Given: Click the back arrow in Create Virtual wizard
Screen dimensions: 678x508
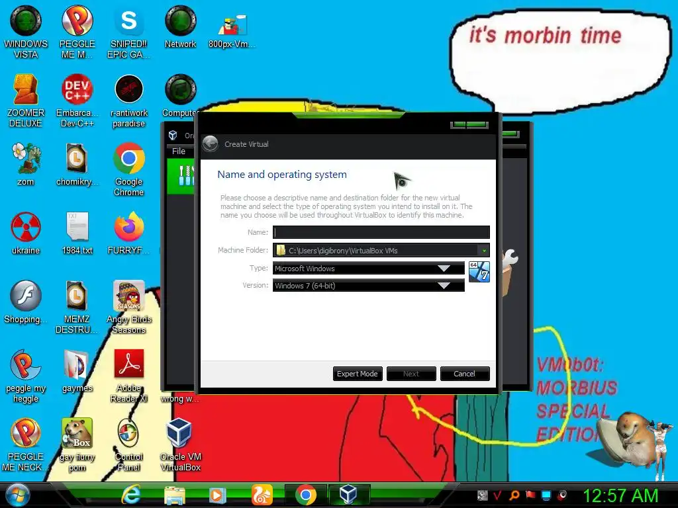Looking at the screenshot, I should pos(211,144).
